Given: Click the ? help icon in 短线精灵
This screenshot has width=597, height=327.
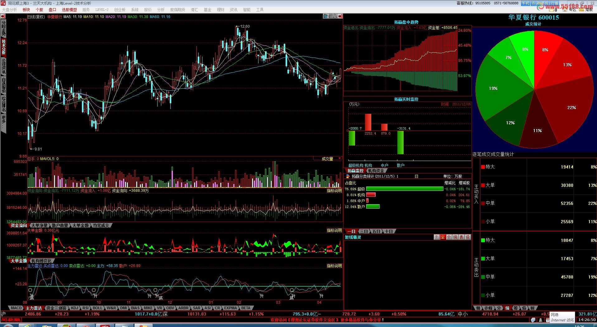Looking at the screenshot, I should tap(437, 237).
